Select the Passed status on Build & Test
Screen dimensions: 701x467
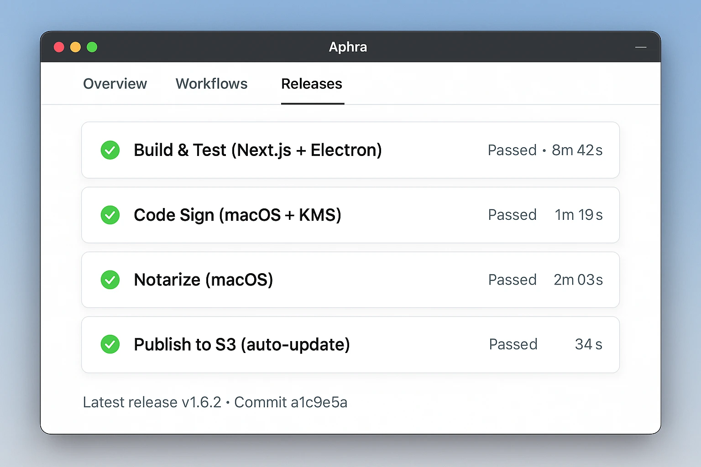(512, 150)
